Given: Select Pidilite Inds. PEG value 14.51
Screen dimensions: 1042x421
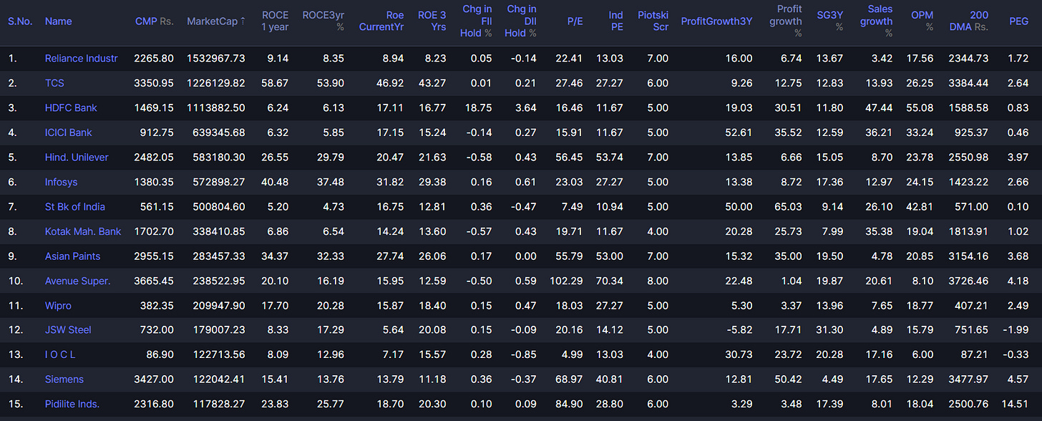Looking at the screenshot, I should click(x=1016, y=405).
